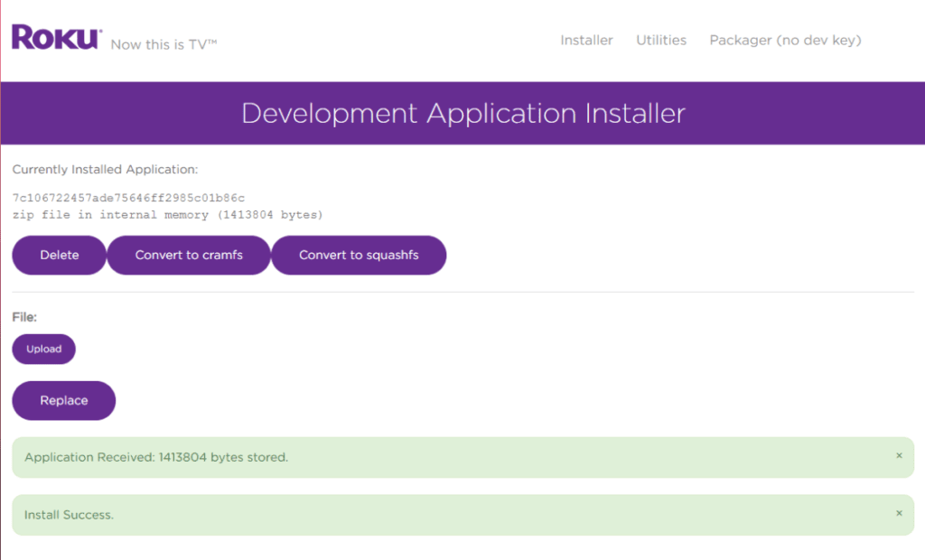Viewport: 925px width, 560px height.
Task: Open the Installer page
Action: [586, 40]
